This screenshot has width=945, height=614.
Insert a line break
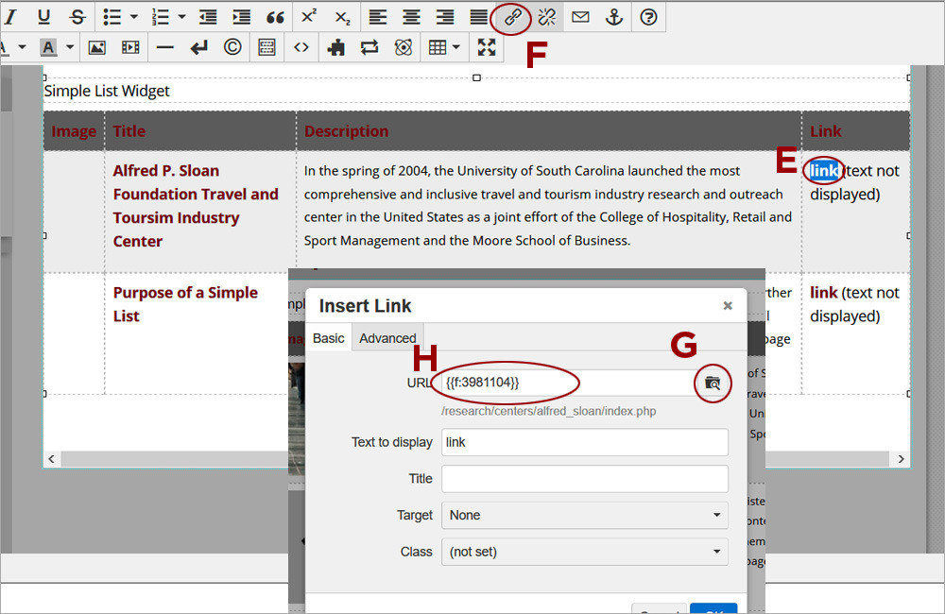198,47
